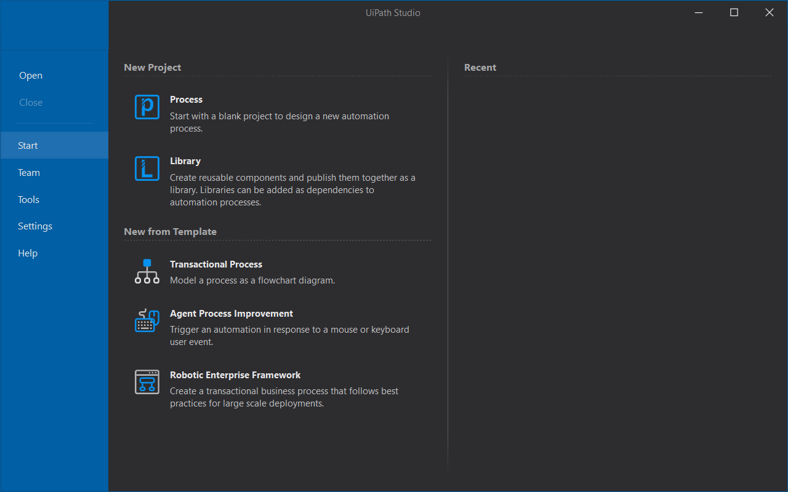The image size is (788, 492).
Task: Click the Robotic Enterprise Framework icon
Action: [x=147, y=382]
